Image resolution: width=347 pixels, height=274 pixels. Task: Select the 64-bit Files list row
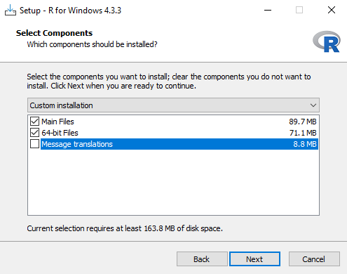[x=173, y=133]
